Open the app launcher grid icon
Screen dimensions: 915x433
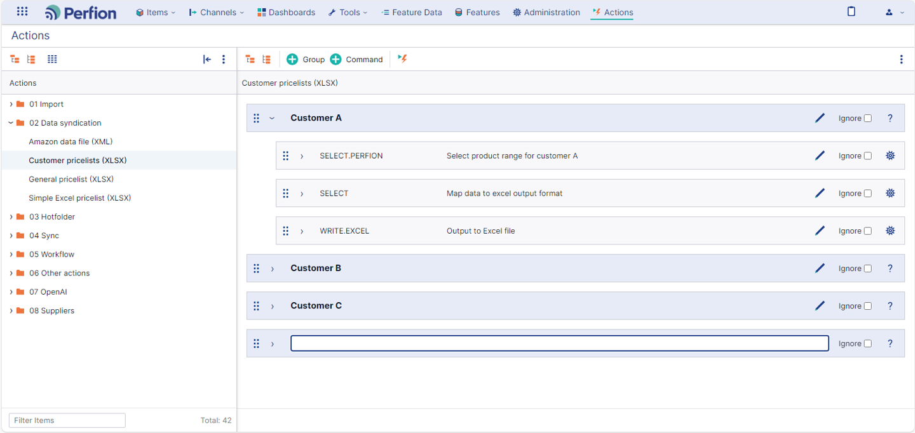tap(22, 11)
